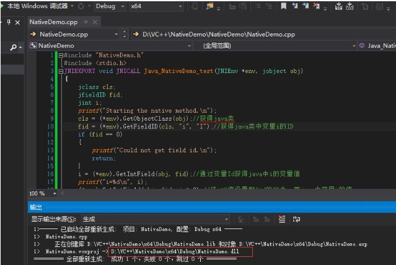Click the '#include <stdio.h>' line
This screenshot has width=396, height=265.
[x=95, y=63]
